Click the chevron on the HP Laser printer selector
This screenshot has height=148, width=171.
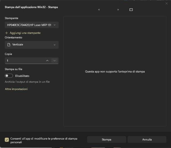(x=55, y=25)
